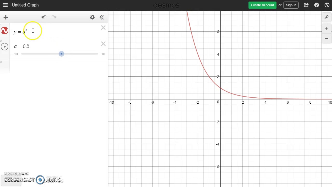Click the redo arrow
Screen dimensions: 332x187
coord(54,17)
